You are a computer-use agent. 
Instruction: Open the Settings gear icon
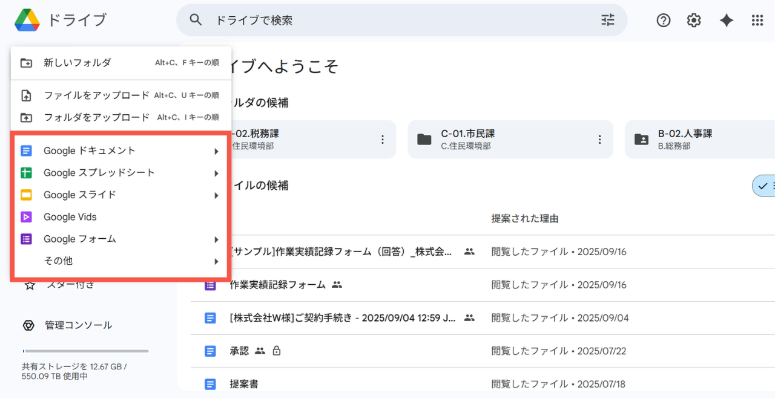pos(694,20)
